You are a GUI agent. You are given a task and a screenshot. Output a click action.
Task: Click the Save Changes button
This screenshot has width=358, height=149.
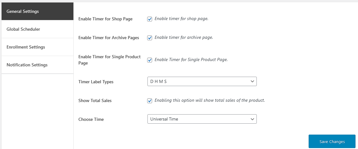pyautogui.click(x=332, y=141)
